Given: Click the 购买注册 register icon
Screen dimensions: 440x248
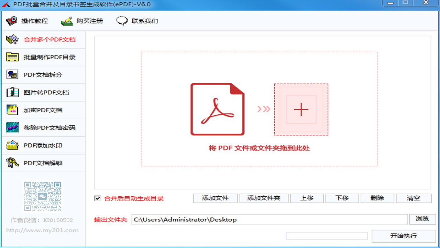Looking at the screenshot, I should pyautogui.click(x=67, y=21).
